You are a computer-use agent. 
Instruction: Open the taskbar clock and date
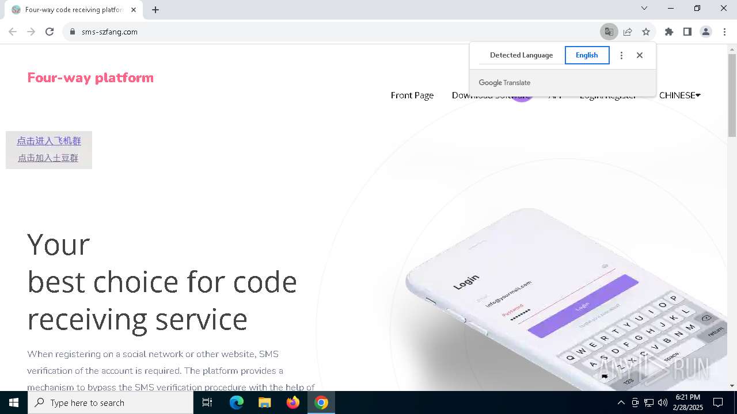688,402
